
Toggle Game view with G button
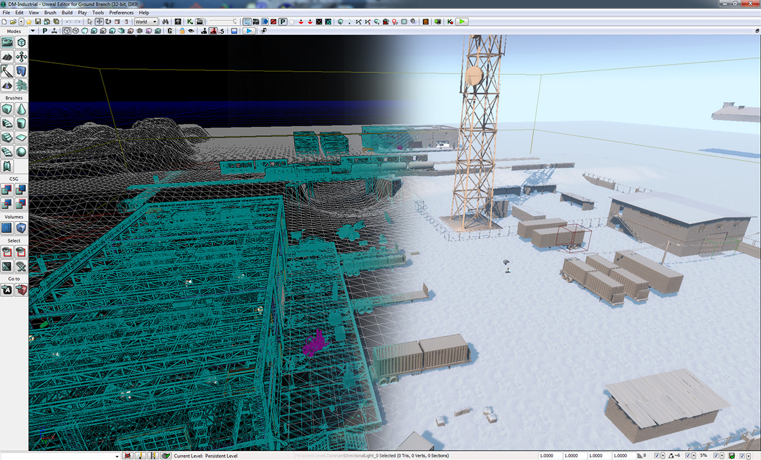[x=170, y=30]
